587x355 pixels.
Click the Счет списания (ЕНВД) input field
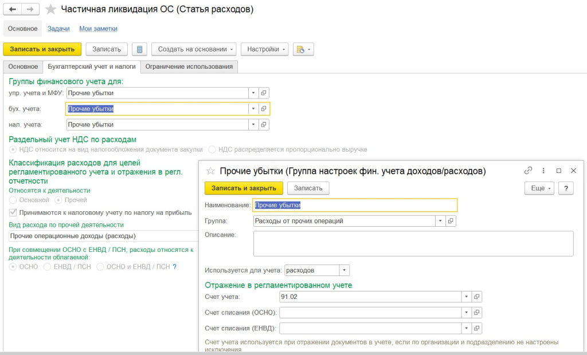point(370,328)
